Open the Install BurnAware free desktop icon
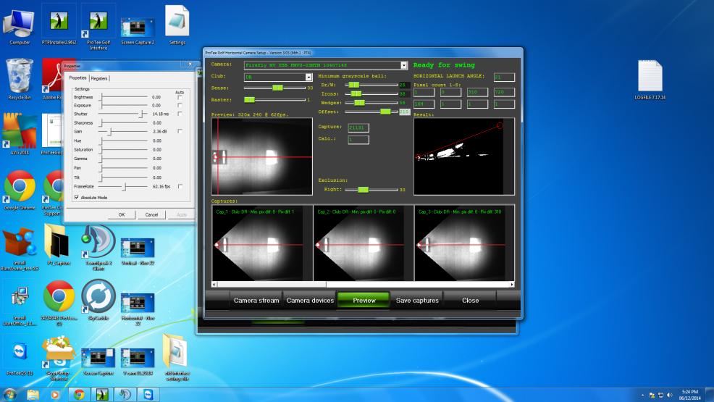 pyautogui.click(x=19, y=248)
